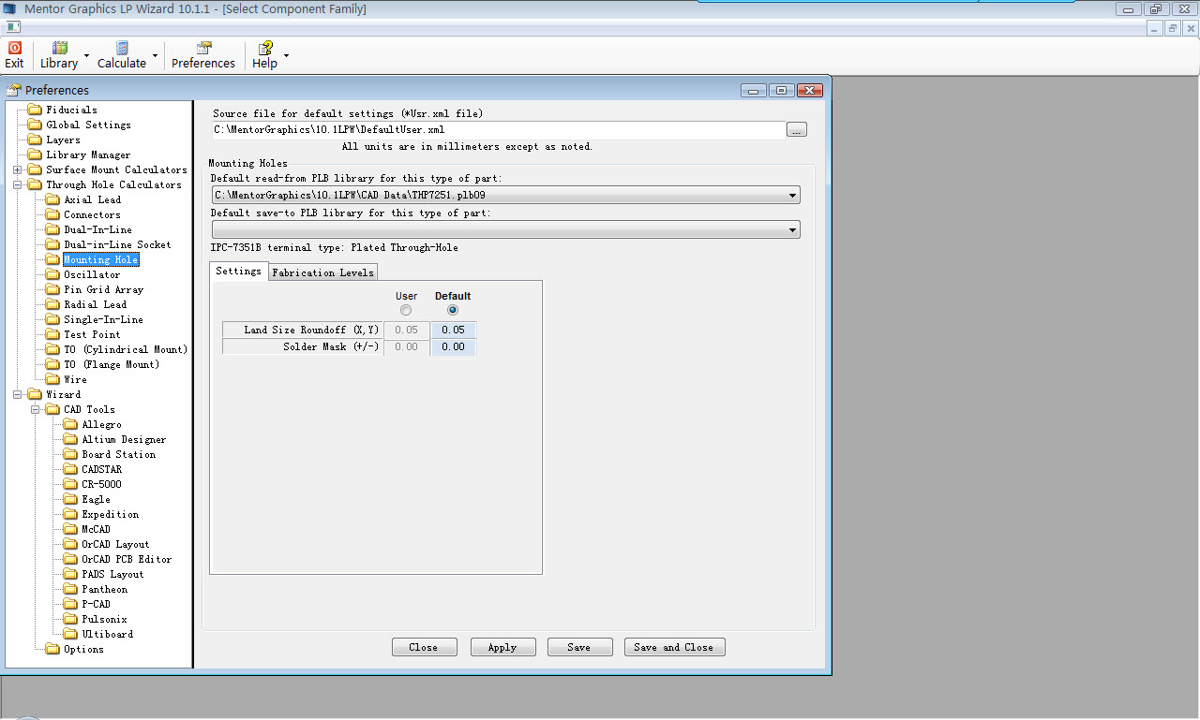Open the Calculate dropdown arrow

[x=155, y=56]
